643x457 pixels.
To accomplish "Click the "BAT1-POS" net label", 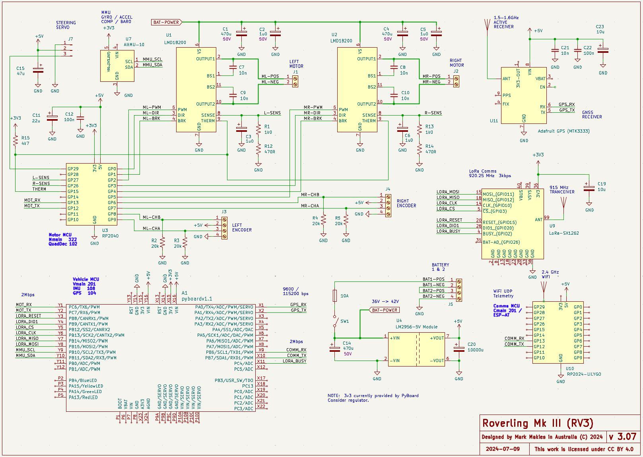I will (x=433, y=279).
